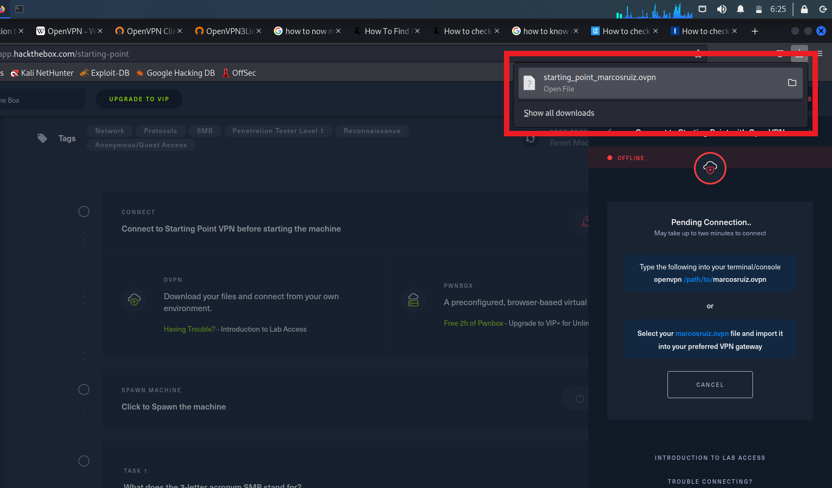Mark the Connect step circle
This screenshot has height=488, width=832.
click(x=84, y=212)
